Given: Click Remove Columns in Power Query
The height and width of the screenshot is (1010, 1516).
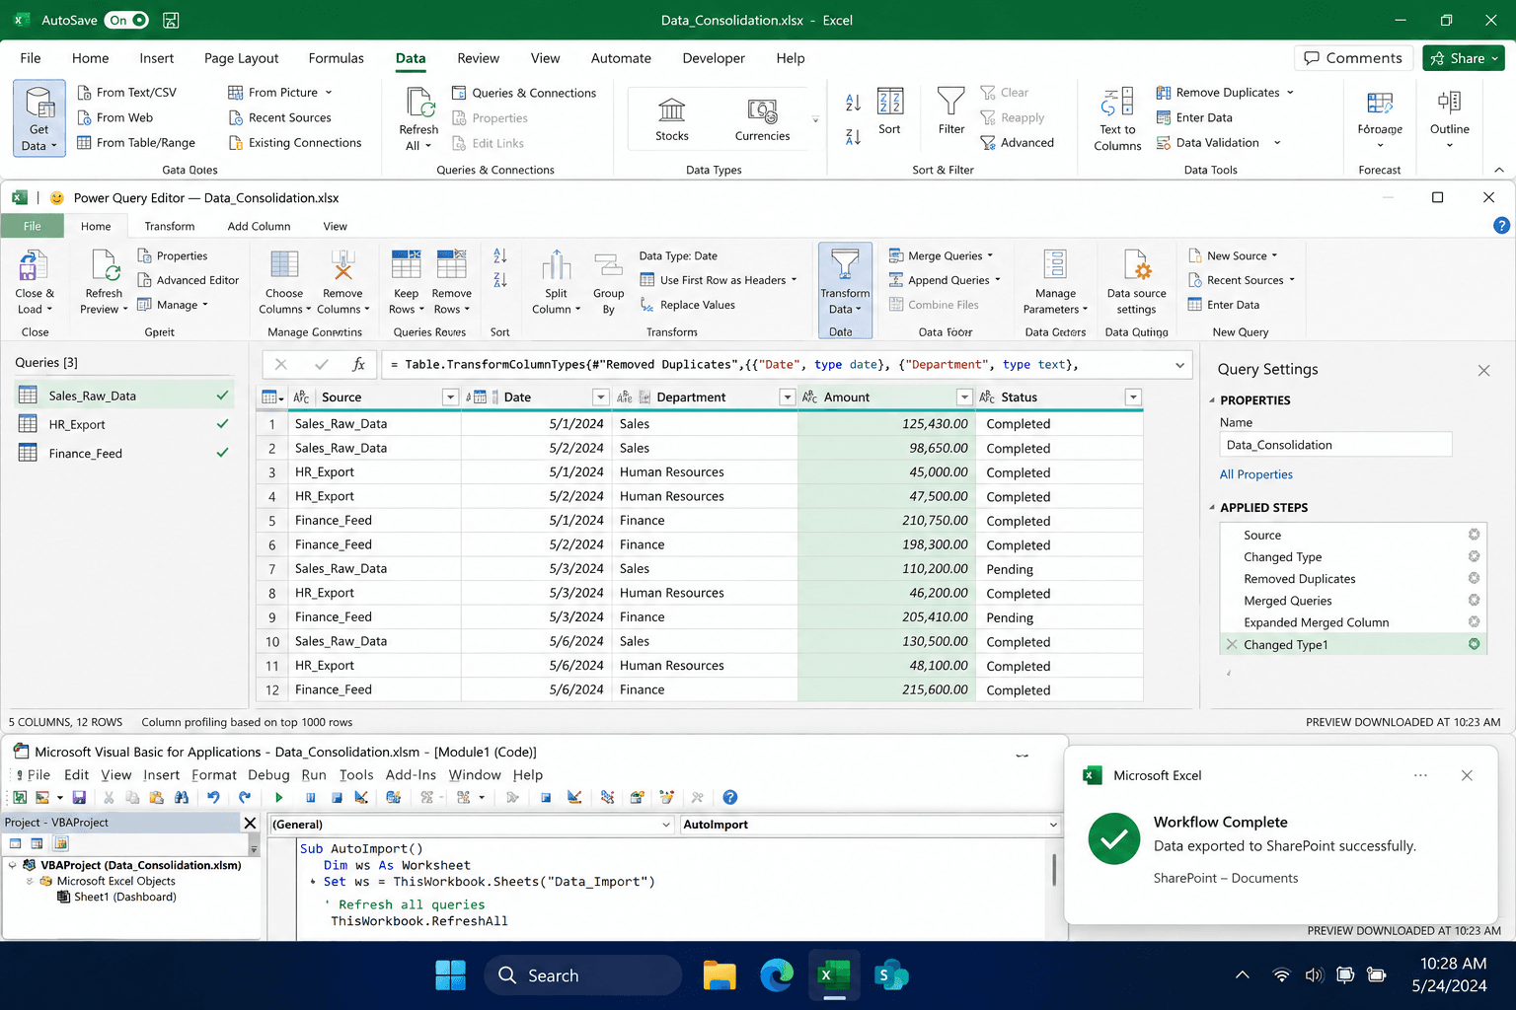Looking at the screenshot, I should (342, 282).
